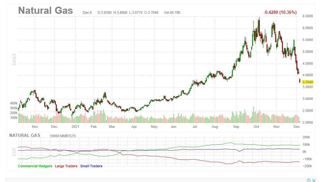
Task: Click the 10000 MMBTU'S contract unit label
Action: (x=63, y=136)
